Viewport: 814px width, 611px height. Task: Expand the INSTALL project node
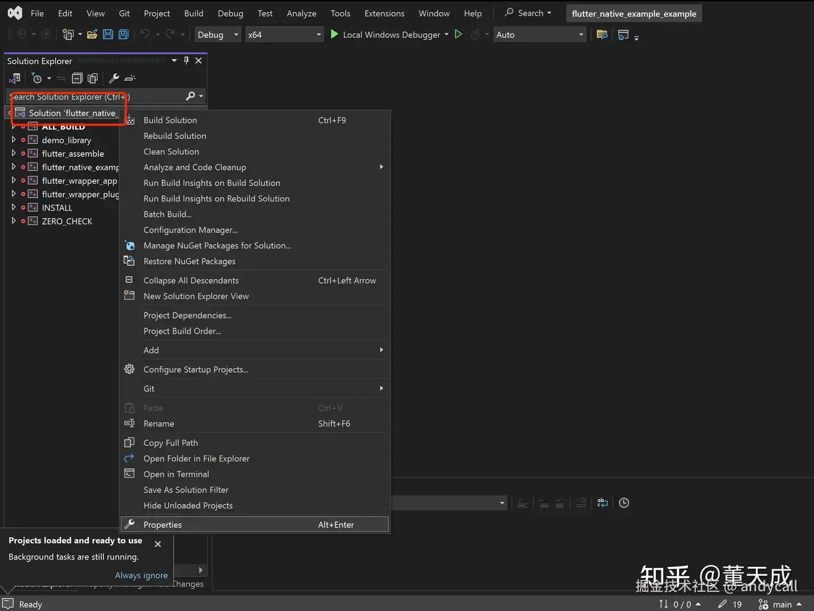(x=13, y=207)
